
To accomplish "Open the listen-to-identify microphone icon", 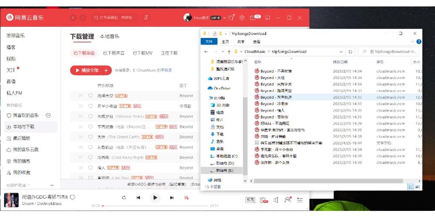I will pos(146,18).
